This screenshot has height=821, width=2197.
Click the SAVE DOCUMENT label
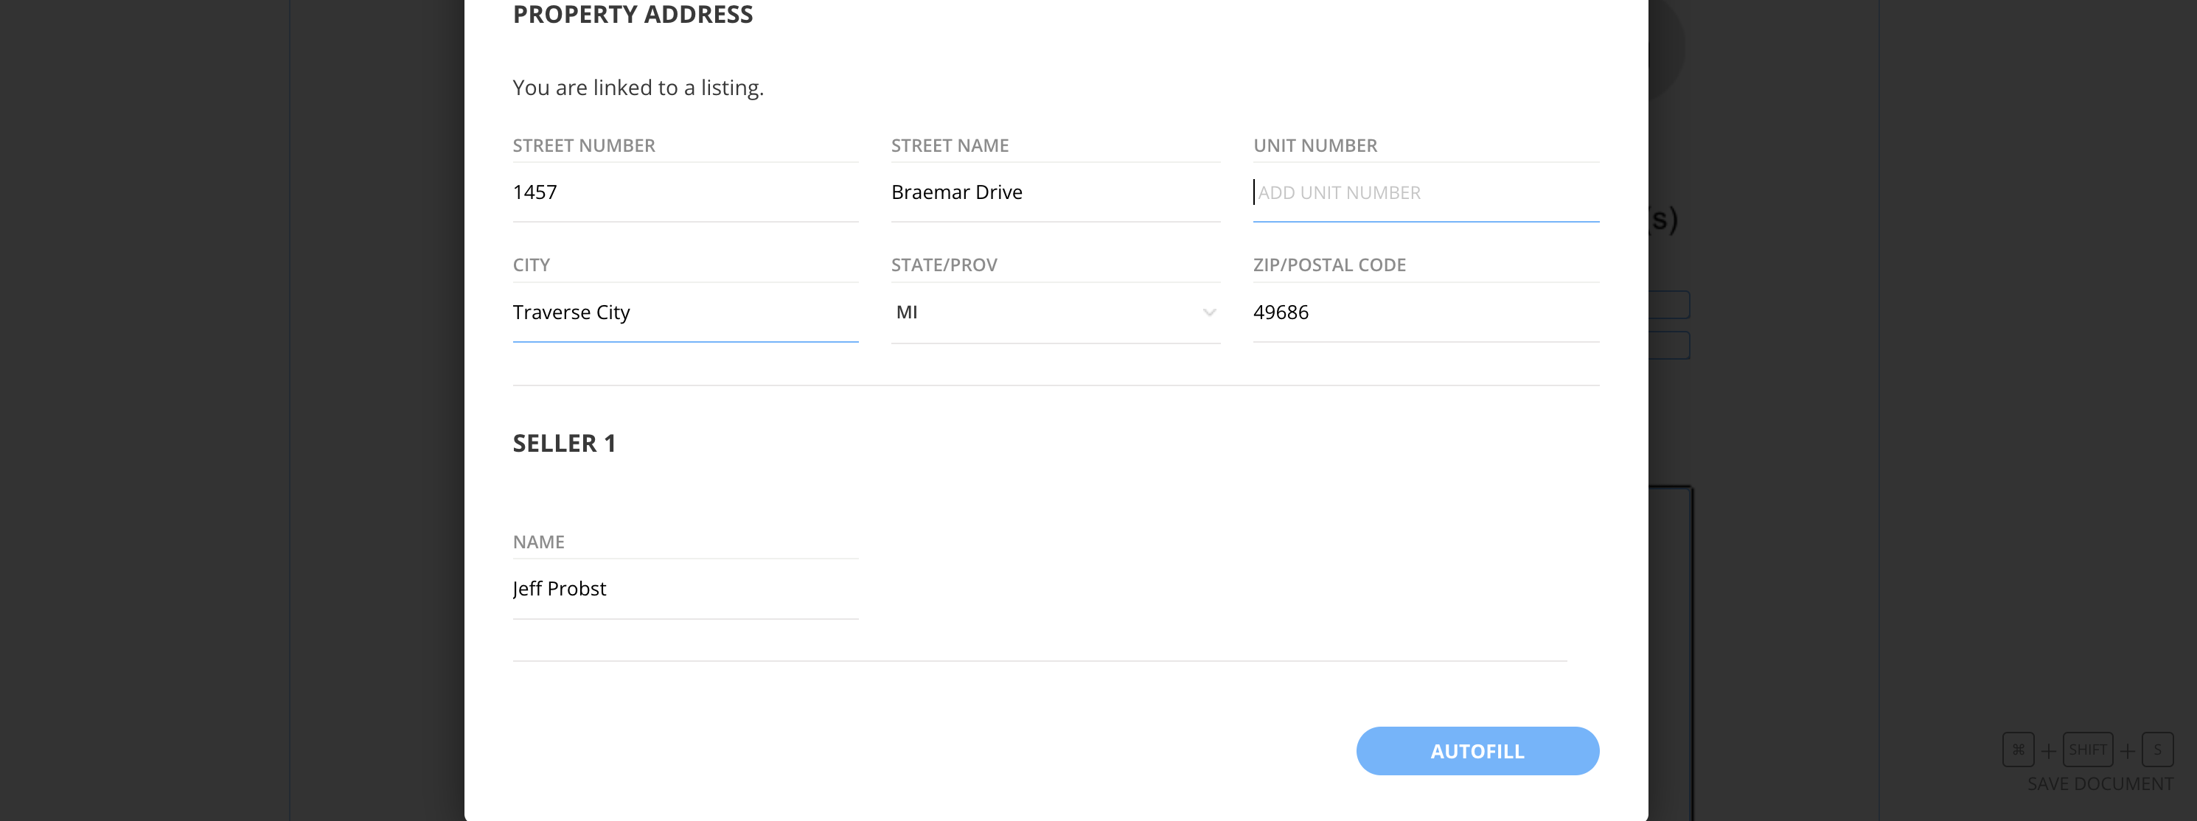click(x=2099, y=783)
